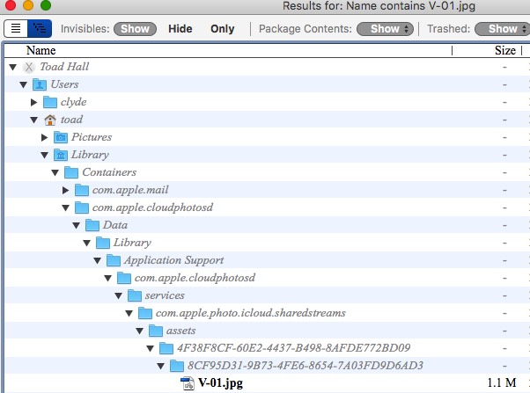Click the assets folder icon
530x393 pixels.
pyautogui.click(x=156, y=331)
